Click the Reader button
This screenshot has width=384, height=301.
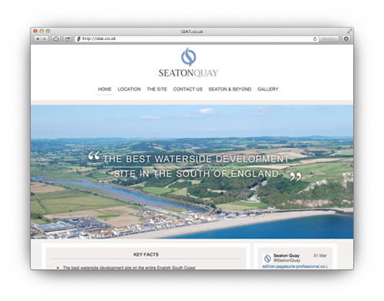pyautogui.click(x=329, y=39)
